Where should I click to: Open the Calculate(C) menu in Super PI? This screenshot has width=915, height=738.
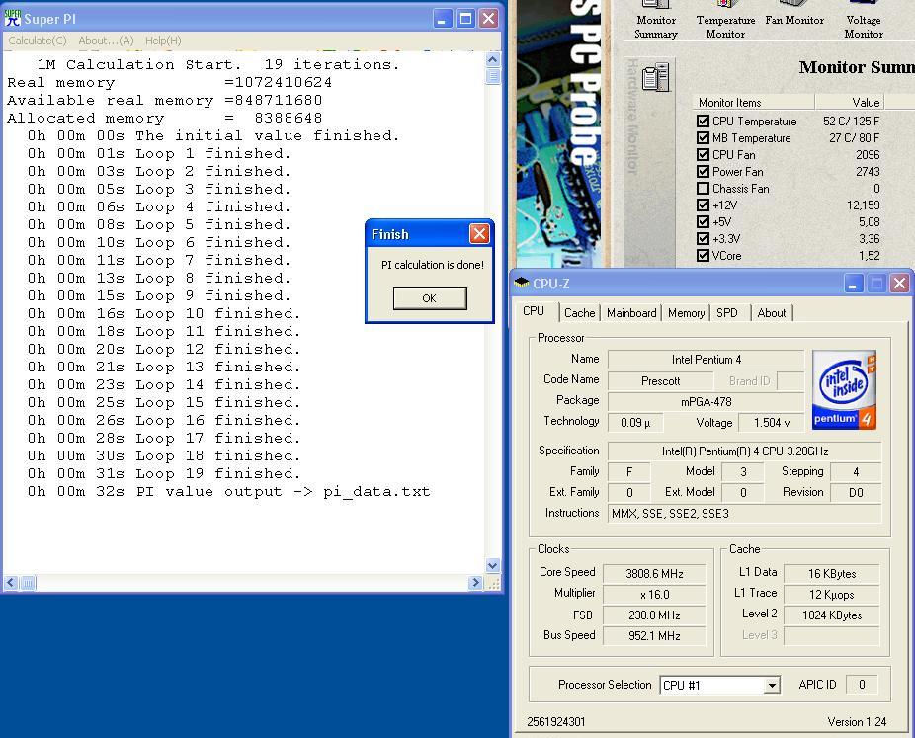click(x=38, y=41)
